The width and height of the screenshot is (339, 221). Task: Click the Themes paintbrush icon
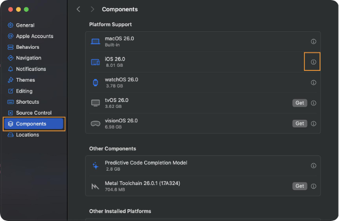click(10, 80)
